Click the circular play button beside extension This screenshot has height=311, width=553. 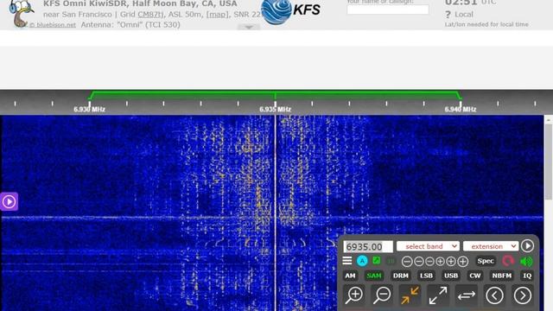point(527,245)
